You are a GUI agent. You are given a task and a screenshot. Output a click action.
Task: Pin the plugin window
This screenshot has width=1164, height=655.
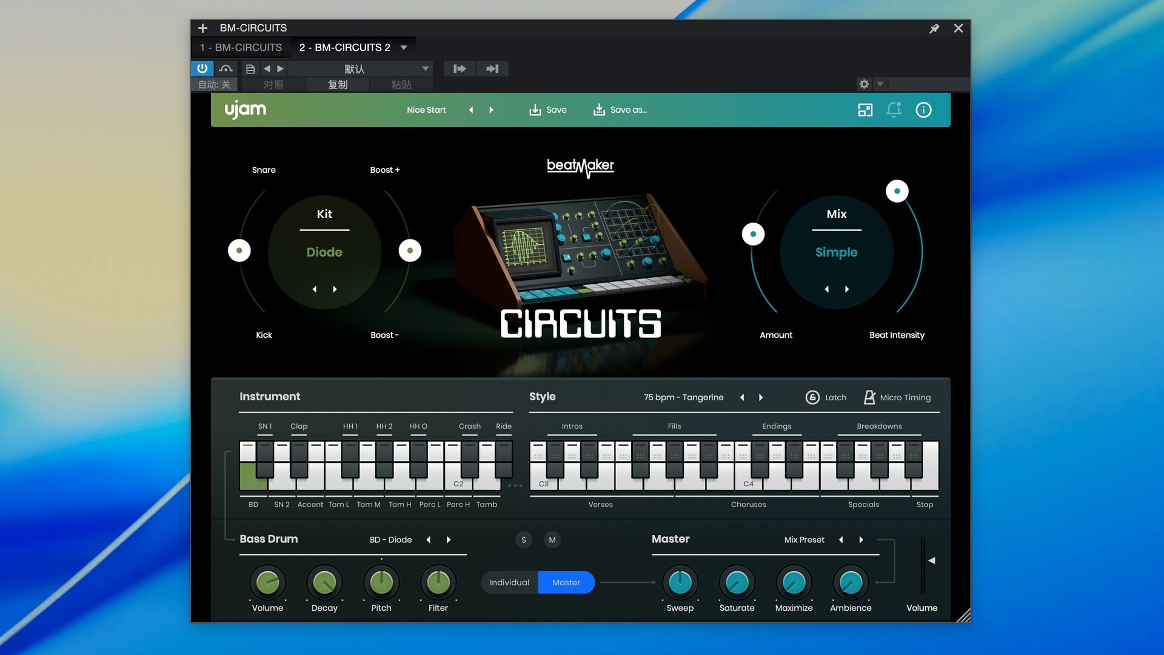(934, 28)
